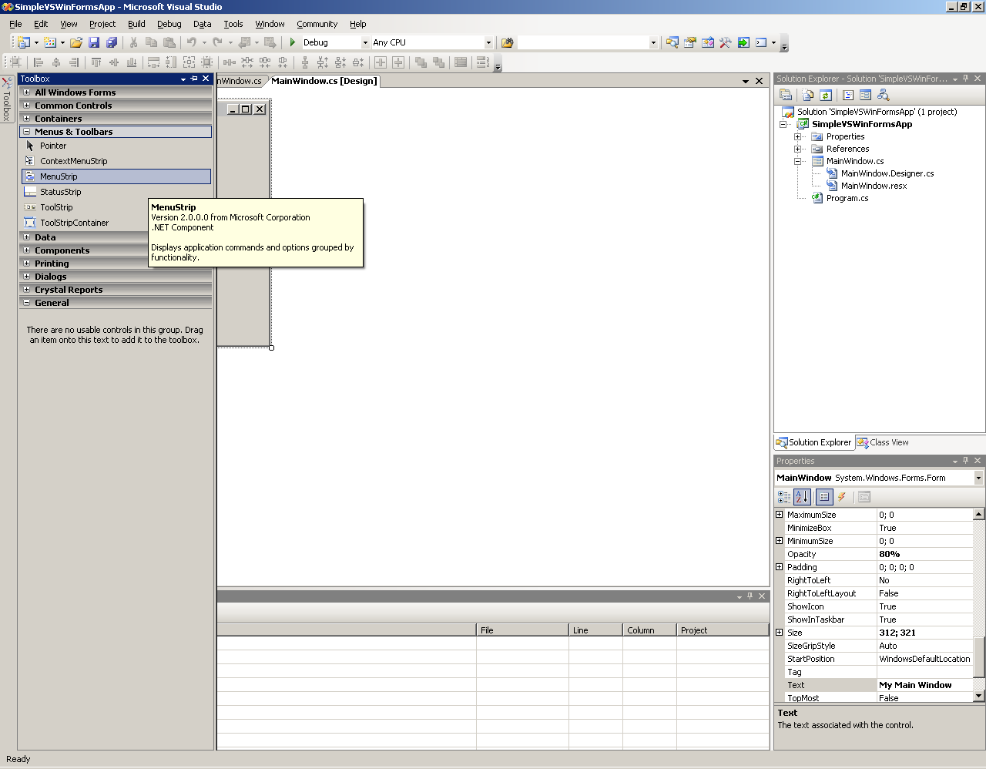Viewport: 986px width, 769px height.
Task: Switch to the Solution Explorer bottom tab
Action: pos(813,442)
